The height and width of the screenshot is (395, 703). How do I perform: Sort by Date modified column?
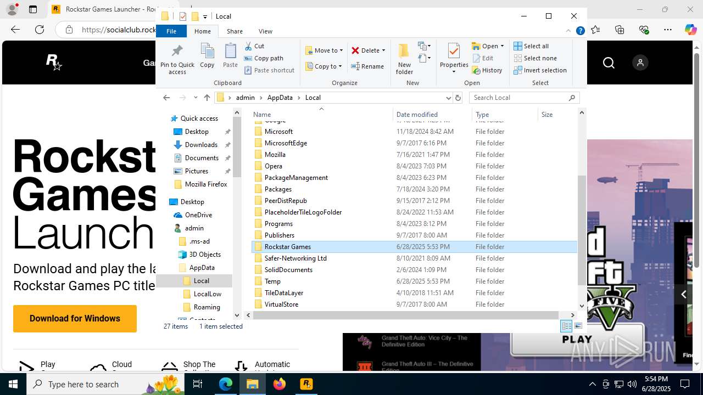pos(433,115)
